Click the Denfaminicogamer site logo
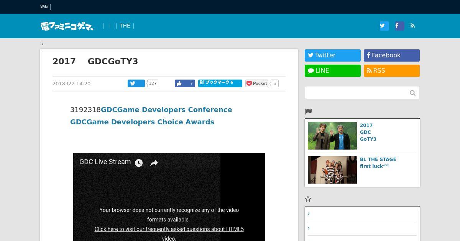This screenshot has width=460, height=241. 67,26
